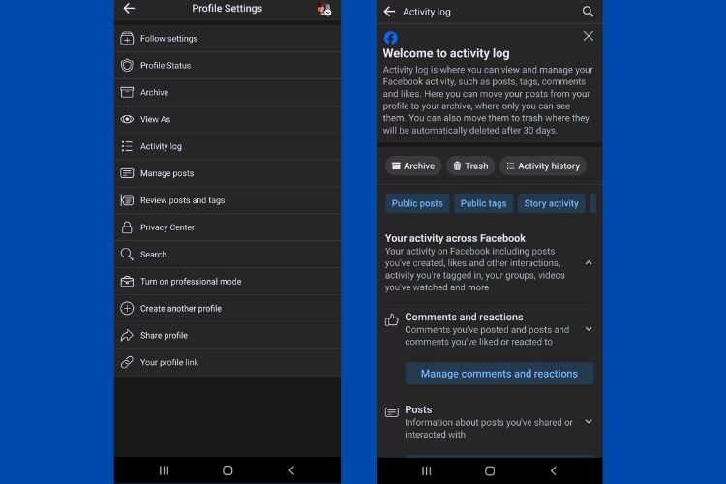Tap Manage comments and reactions button
The image size is (726, 484).
(x=499, y=374)
